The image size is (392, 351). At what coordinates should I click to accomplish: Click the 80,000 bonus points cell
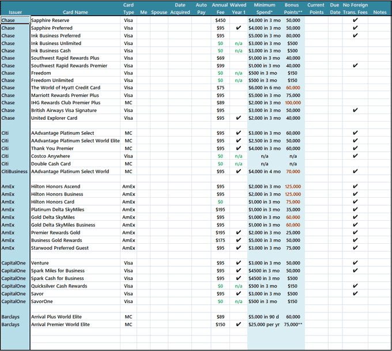pos(293,36)
